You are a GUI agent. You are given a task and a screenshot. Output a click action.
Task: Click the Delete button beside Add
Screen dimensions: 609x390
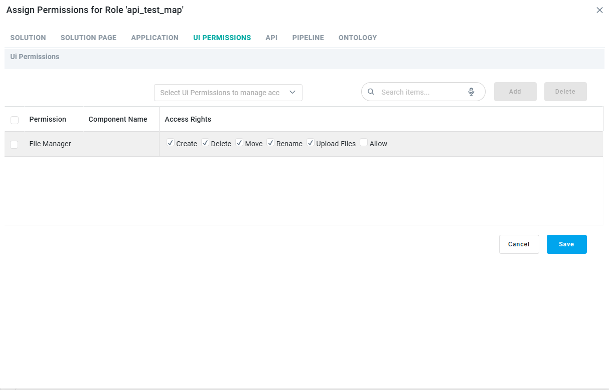(565, 92)
